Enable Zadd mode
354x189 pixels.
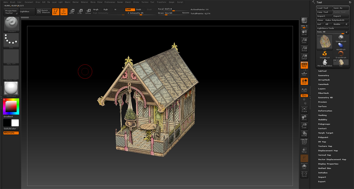pos(130,10)
